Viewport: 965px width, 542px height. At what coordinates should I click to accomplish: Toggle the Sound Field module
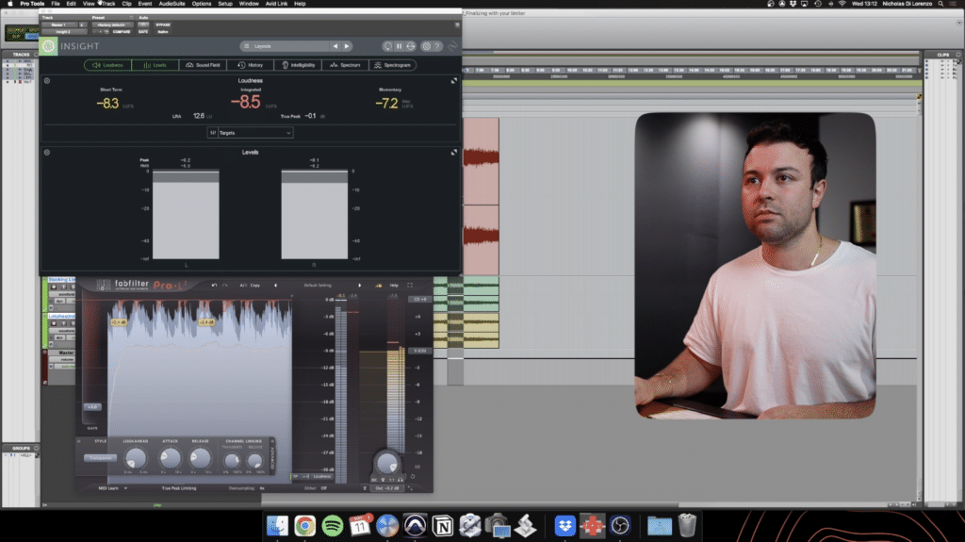coord(203,65)
